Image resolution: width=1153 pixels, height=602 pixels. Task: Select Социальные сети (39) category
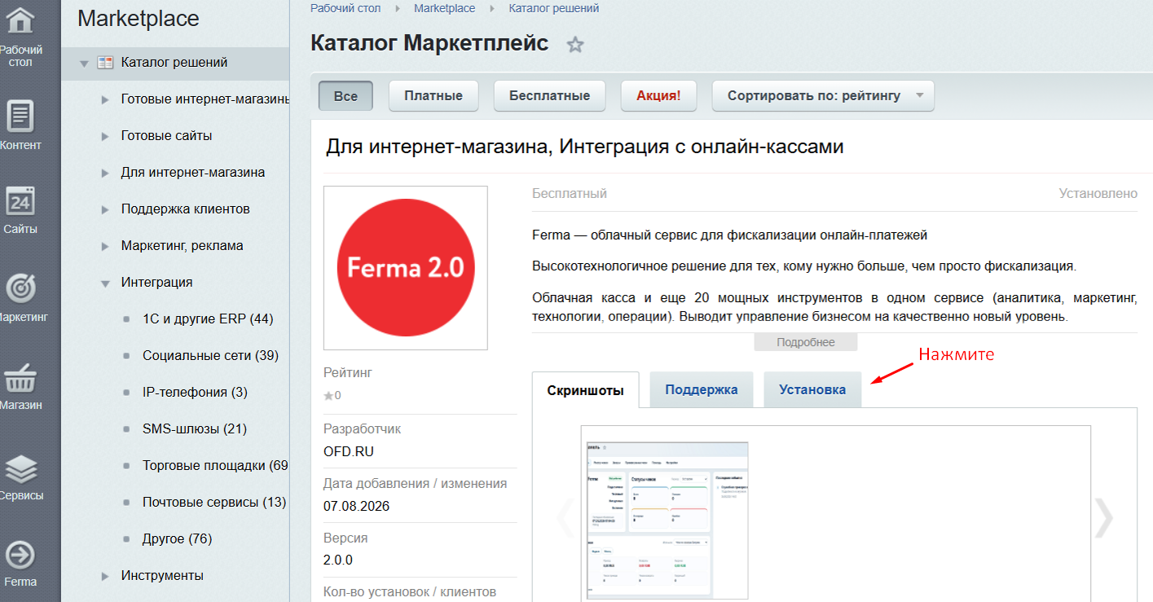tap(211, 355)
